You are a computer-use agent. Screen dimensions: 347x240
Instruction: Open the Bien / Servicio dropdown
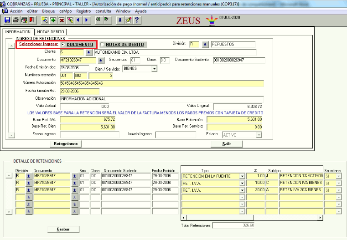click(x=154, y=69)
